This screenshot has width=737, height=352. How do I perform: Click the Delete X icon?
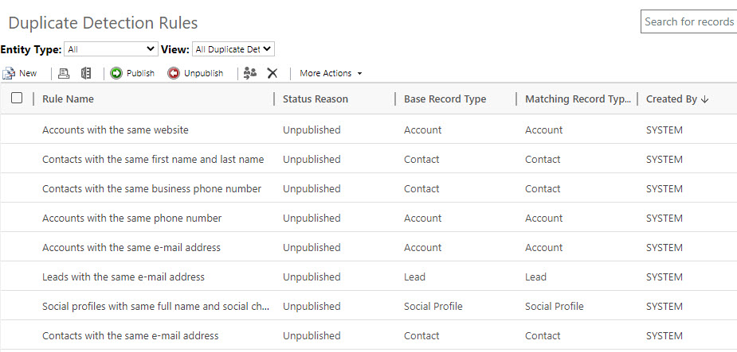(272, 73)
